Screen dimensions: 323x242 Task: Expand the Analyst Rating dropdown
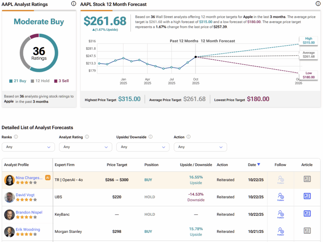[85, 147]
